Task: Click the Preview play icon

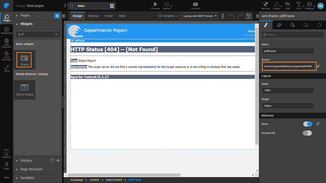Action: [x=155, y=4]
